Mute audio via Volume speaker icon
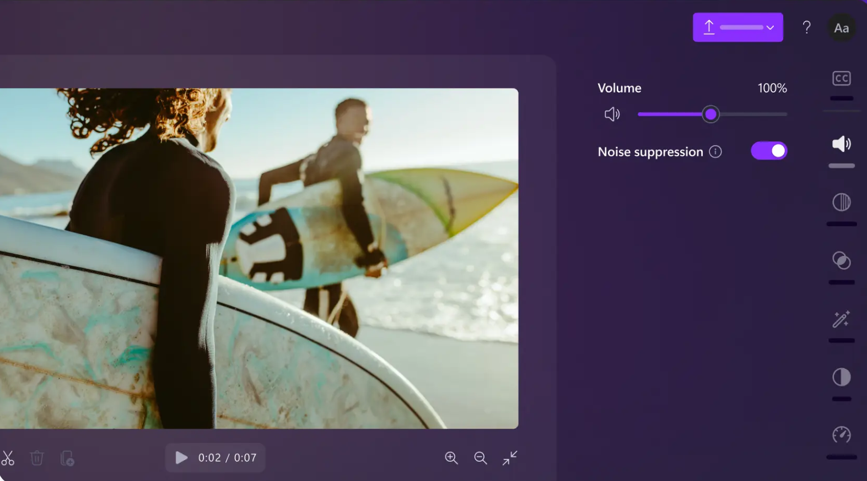The width and height of the screenshot is (867, 481). (x=612, y=114)
